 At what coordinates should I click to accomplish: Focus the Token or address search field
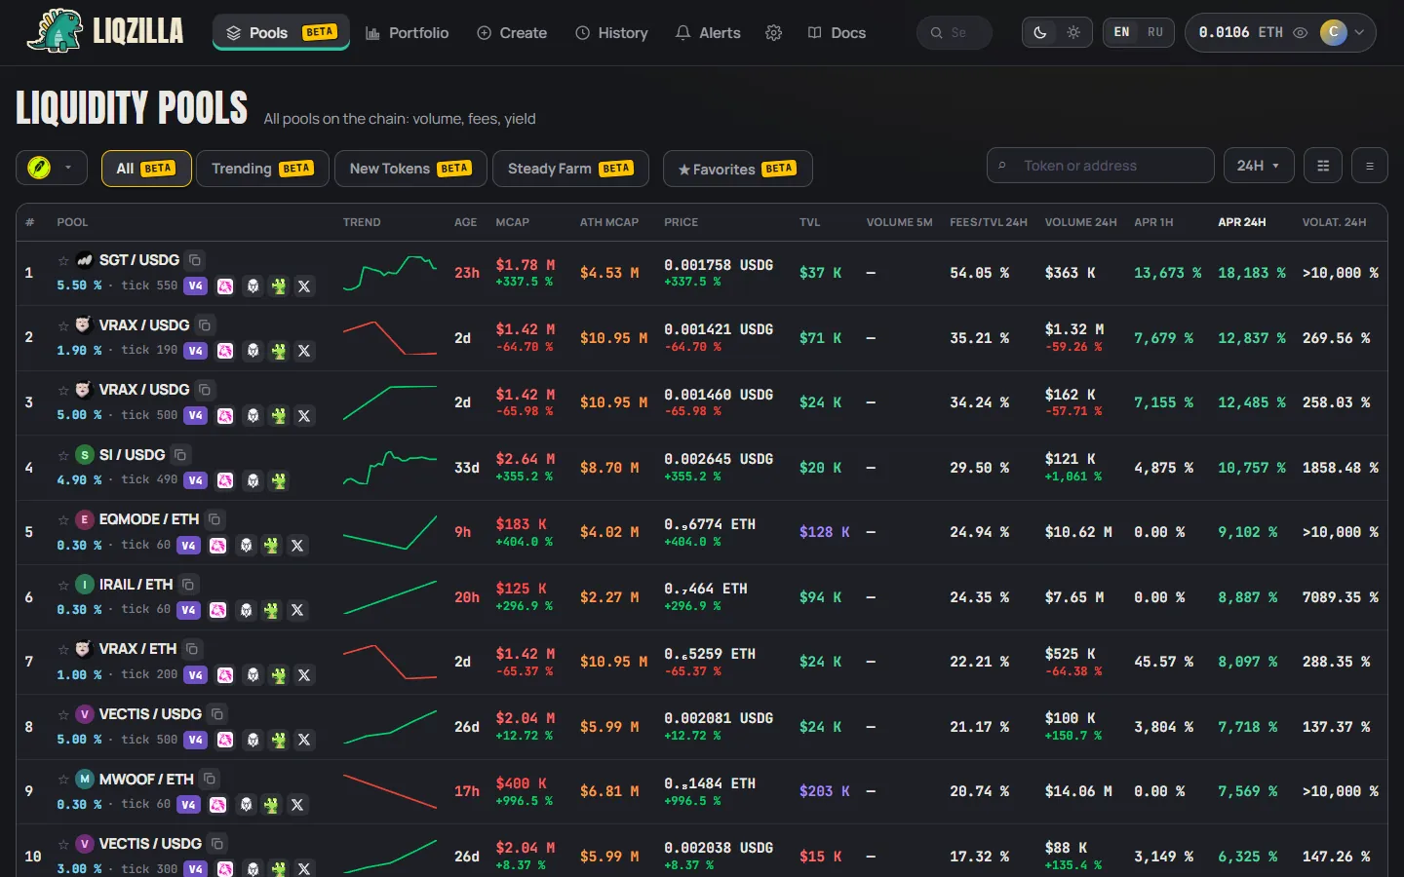click(1101, 166)
